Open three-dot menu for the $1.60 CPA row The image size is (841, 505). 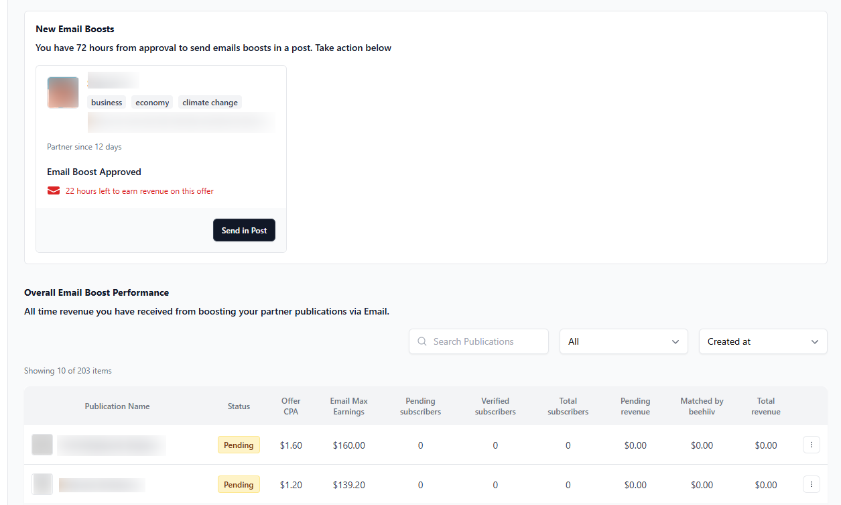pyautogui.click(x=811, y=445)
